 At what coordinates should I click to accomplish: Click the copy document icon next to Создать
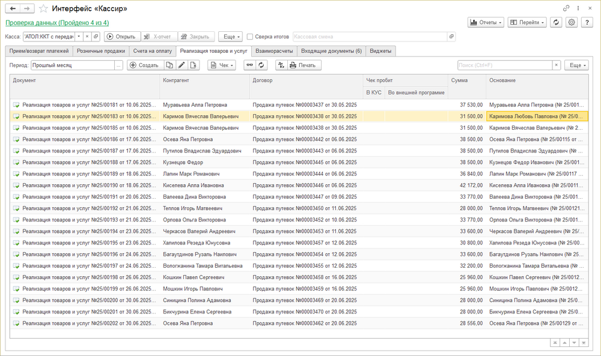[169, 65]
